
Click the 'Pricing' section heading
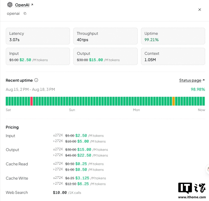click(x=12, y=127)
